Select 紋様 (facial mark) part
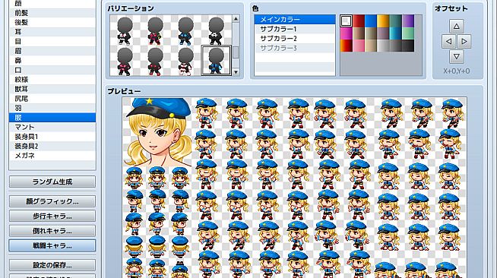 52,79
